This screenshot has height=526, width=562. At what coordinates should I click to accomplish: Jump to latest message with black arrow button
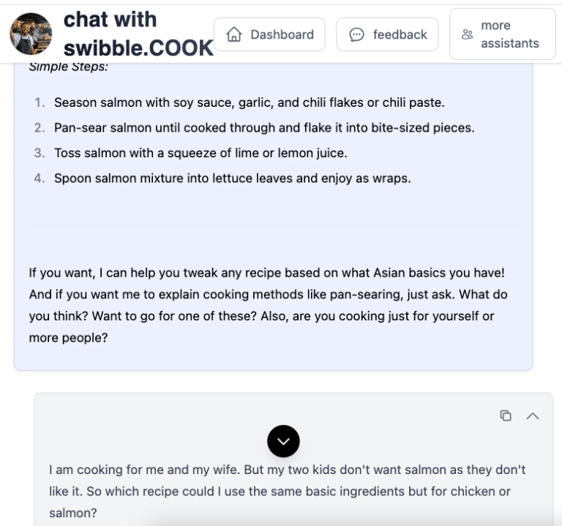click(x=283, y=441)
